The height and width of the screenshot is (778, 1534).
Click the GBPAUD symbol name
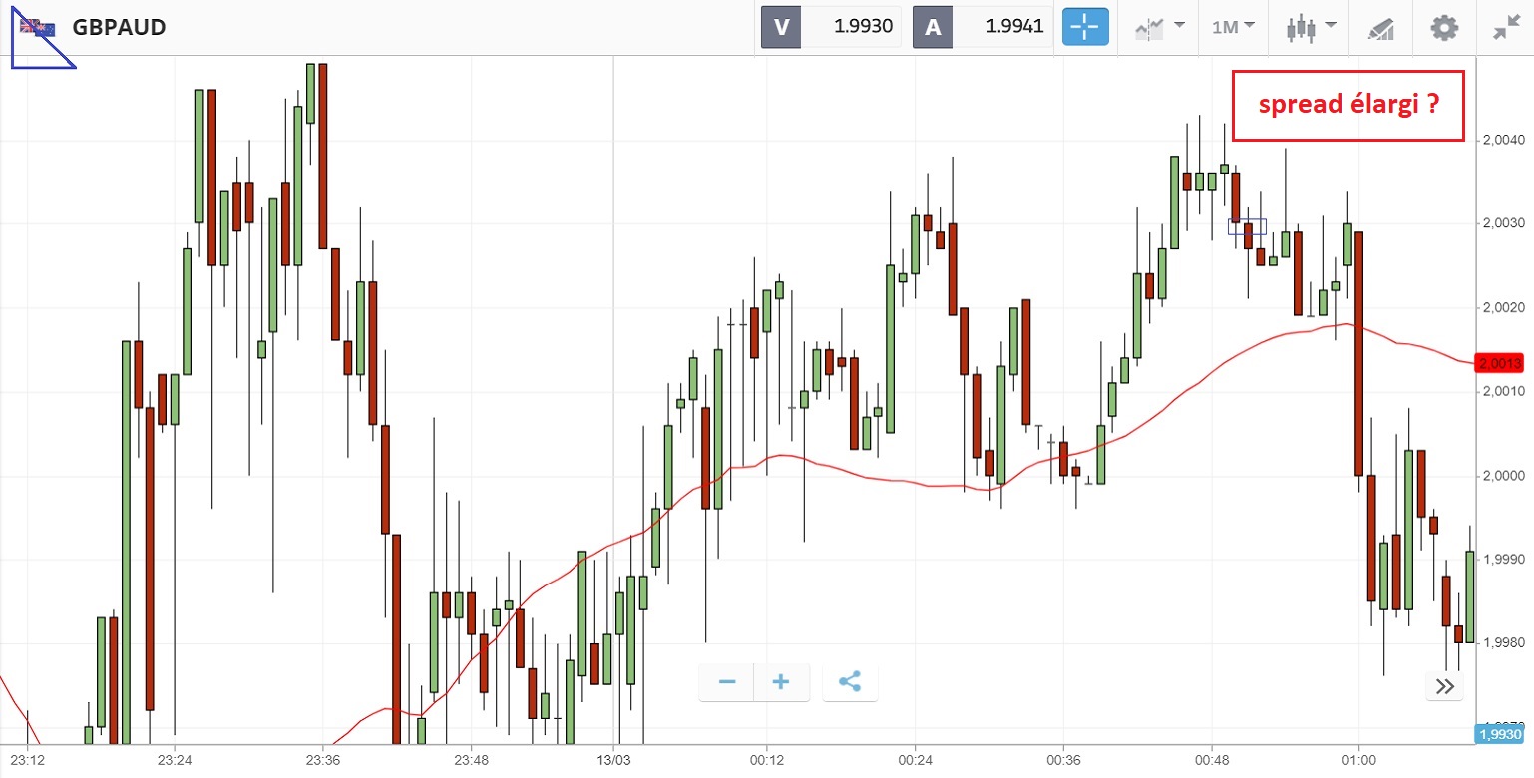coord(119,27)
